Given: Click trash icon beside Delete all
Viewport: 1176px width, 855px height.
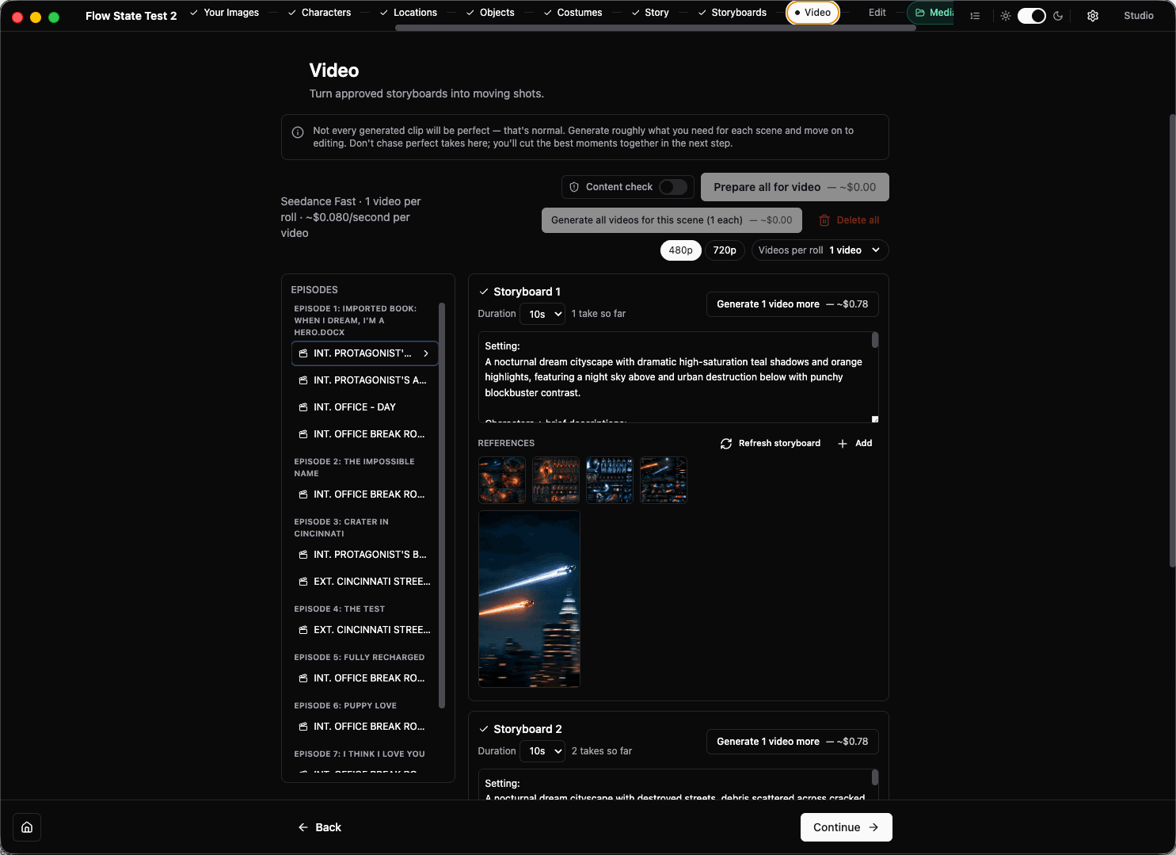Looking at the screenshot, I should click(824, 220).
